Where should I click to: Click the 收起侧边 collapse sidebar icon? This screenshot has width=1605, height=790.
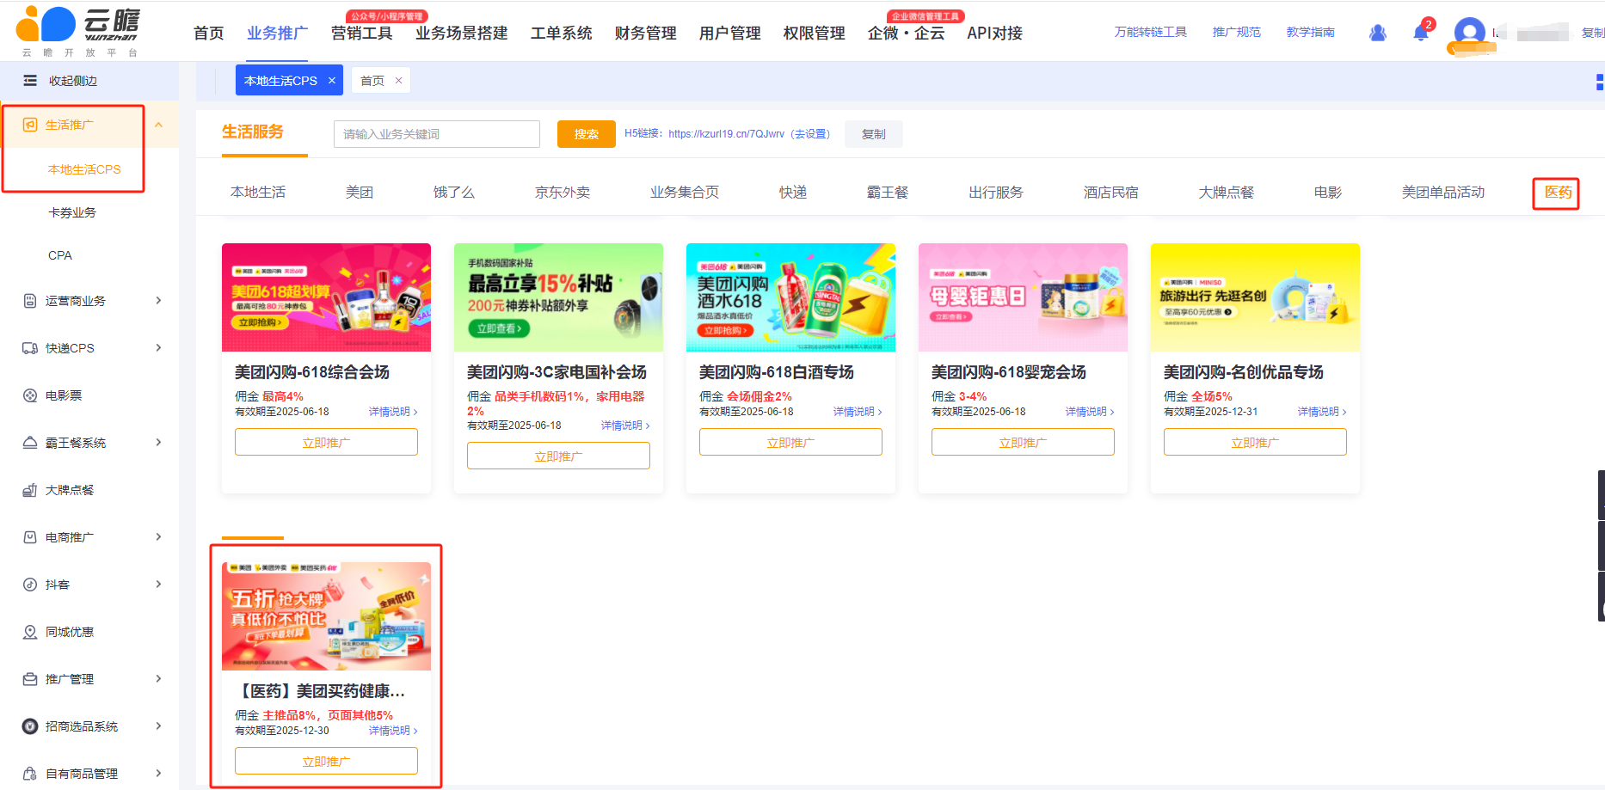pos(30,81)
